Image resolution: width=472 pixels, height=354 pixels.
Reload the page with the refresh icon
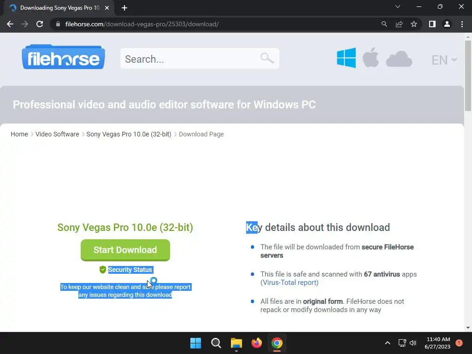point(40,24)
